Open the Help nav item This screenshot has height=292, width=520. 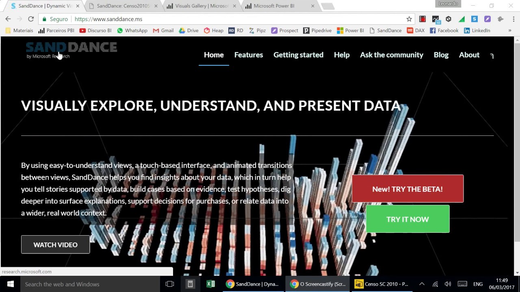pos(342,55)
